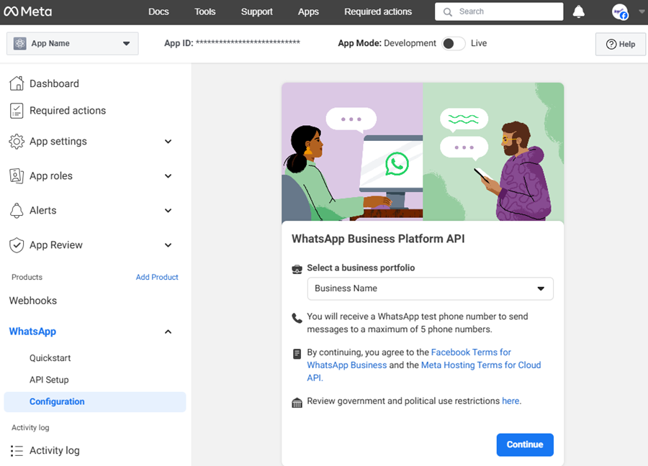648x466 pixels.
Task: Click the terms document icon
Action: [x=297, y=354]
